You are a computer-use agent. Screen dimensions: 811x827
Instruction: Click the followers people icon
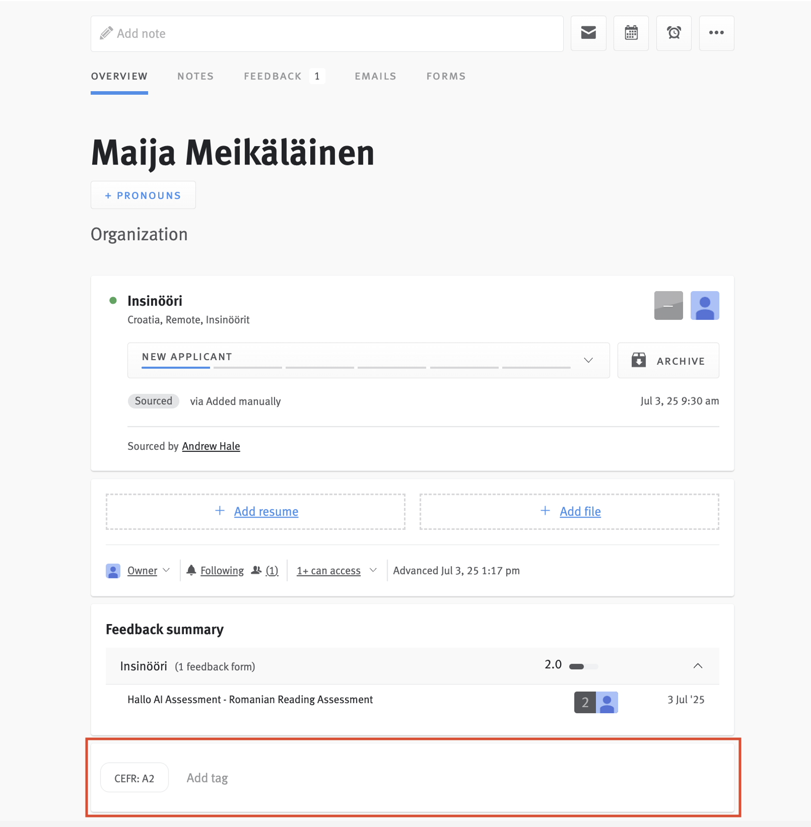(257, 570)
